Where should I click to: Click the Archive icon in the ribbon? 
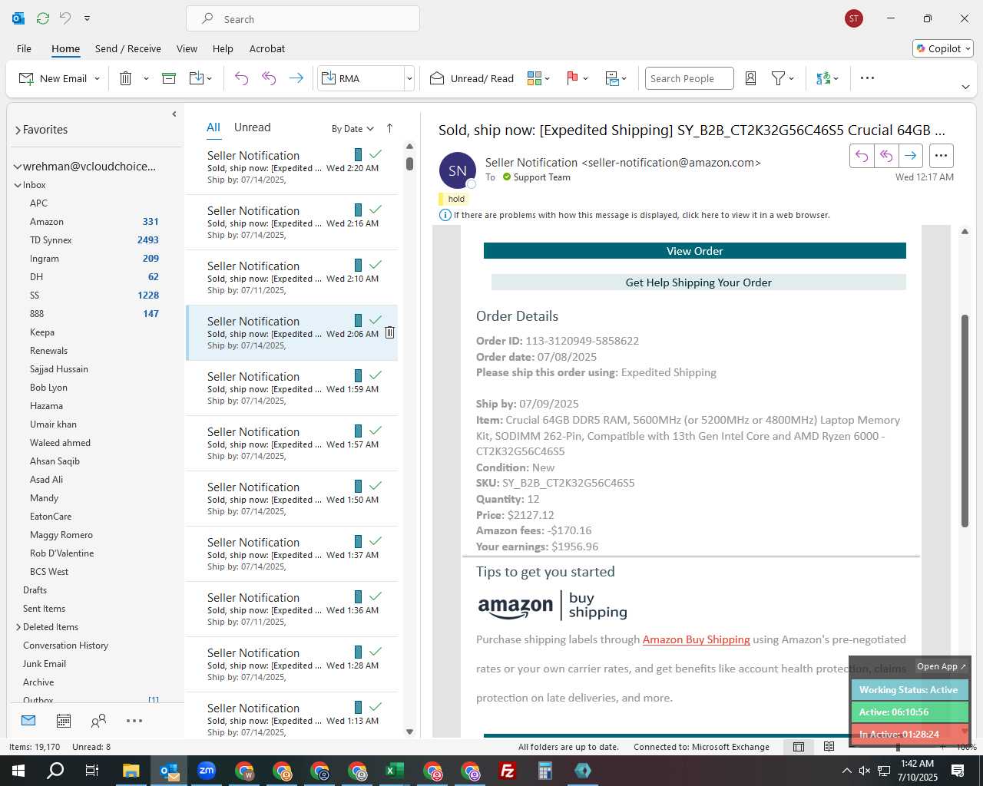point(169,78)
